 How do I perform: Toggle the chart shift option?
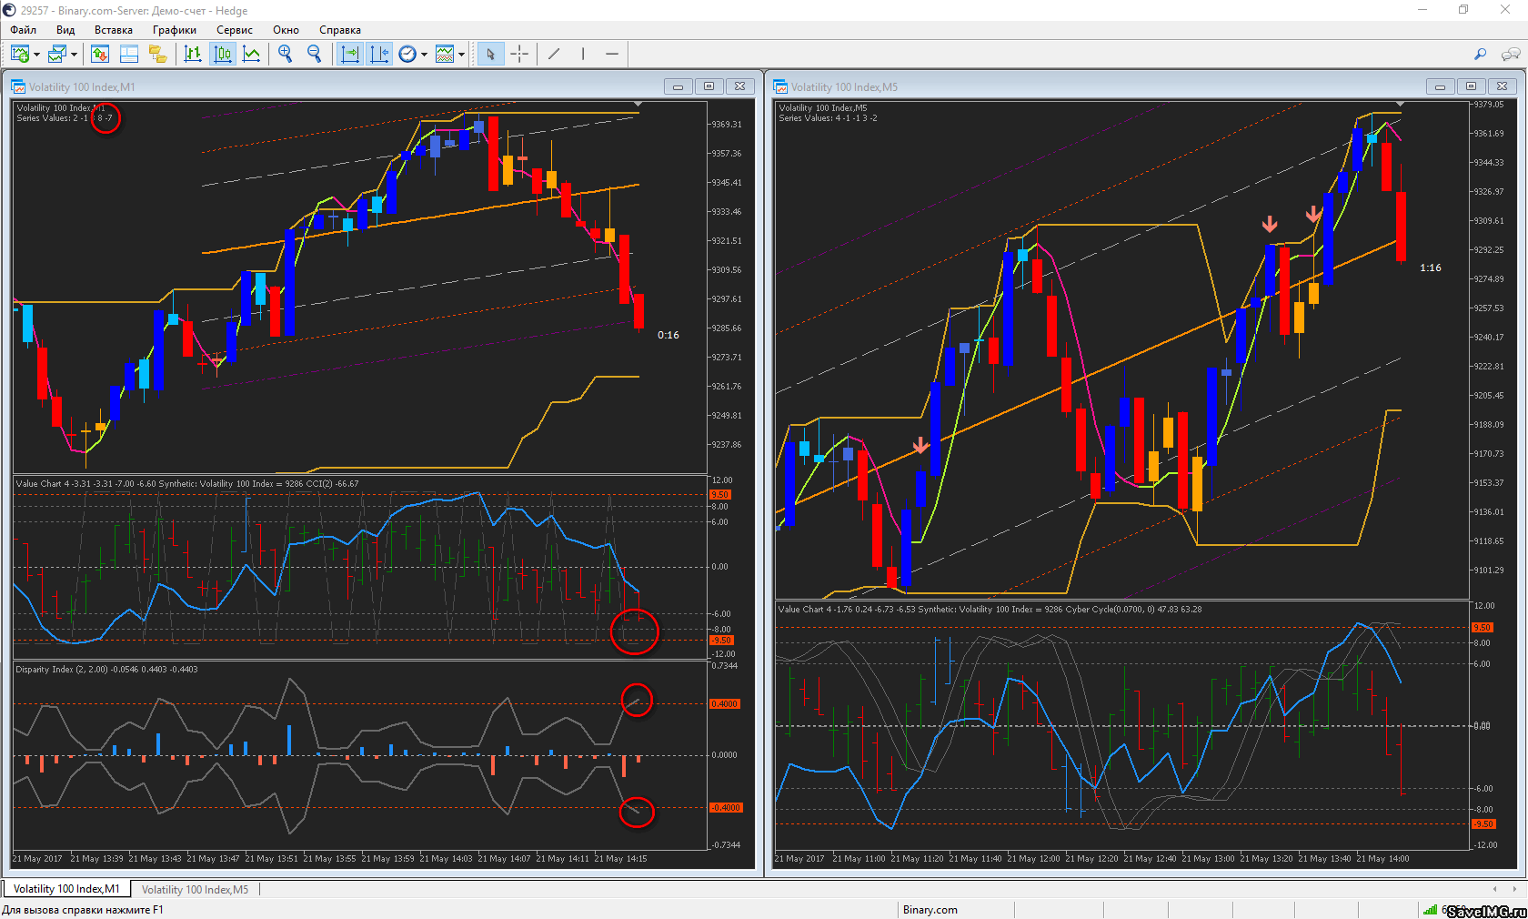[379, 55]
